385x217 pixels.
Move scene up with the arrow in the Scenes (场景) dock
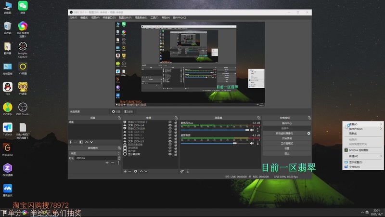[87, 142]
